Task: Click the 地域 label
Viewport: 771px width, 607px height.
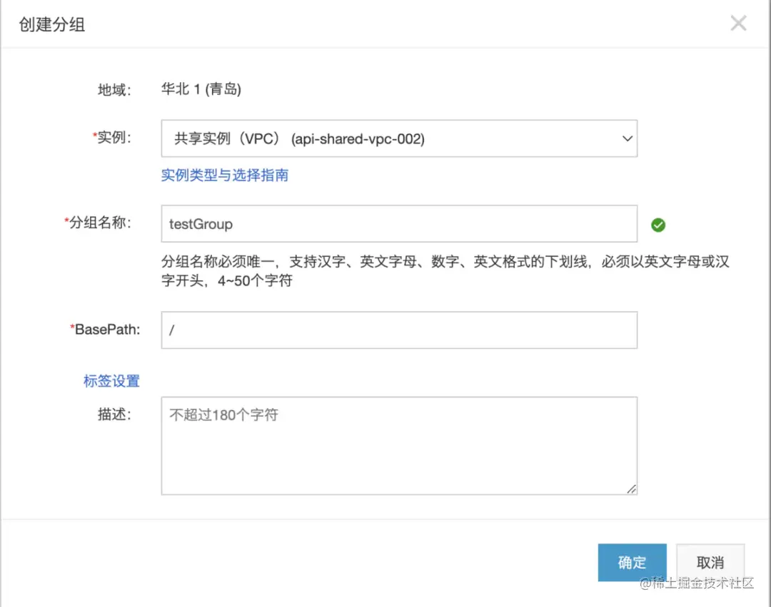Action: (114, 90)
